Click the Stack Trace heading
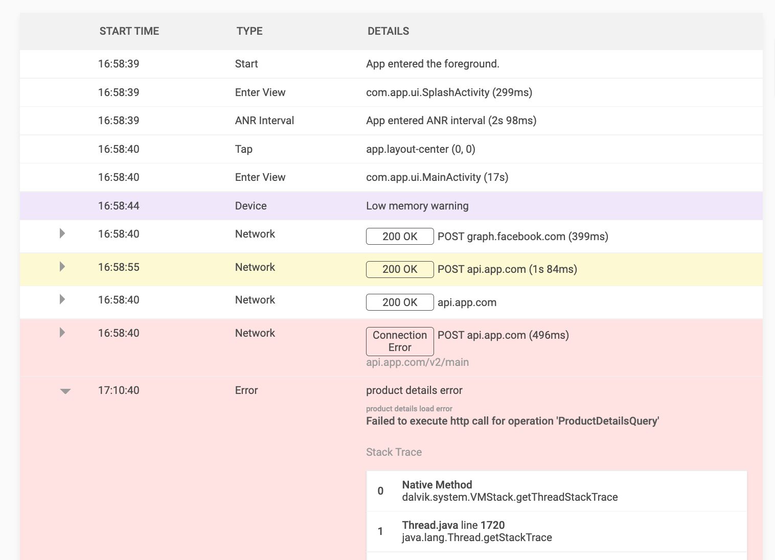This screenshot has height=560, width=775. [394, 452]
